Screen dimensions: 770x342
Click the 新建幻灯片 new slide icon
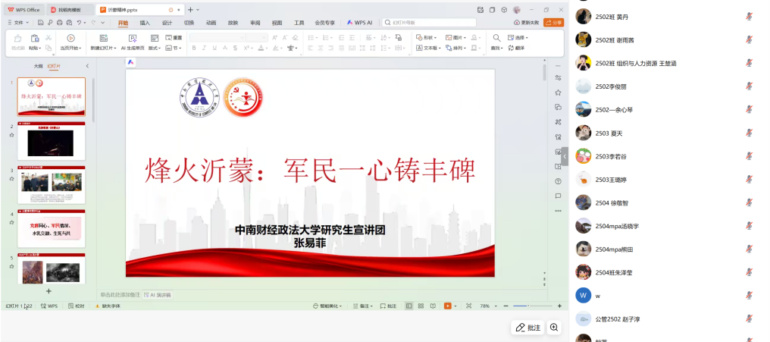coord(102,37)
